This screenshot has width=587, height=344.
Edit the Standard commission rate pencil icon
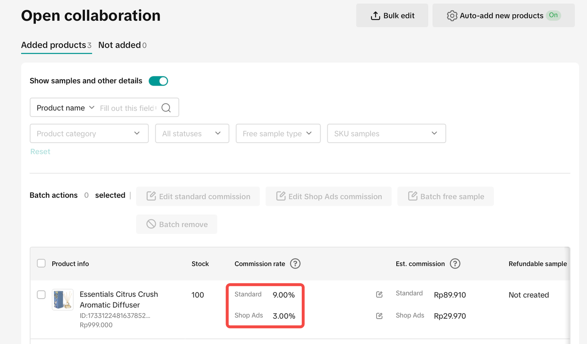coord(379,295)
